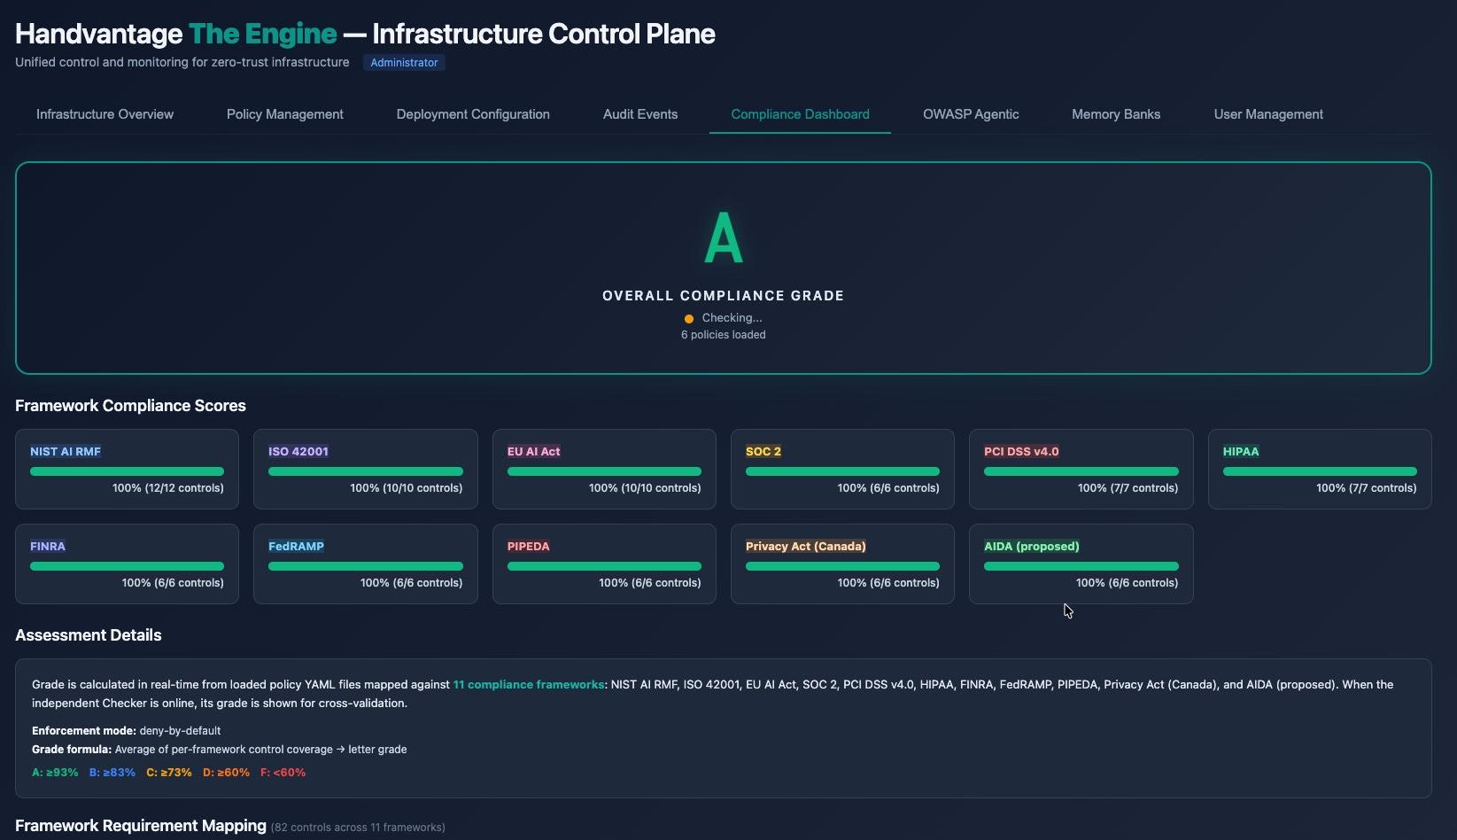Viewport: 1457px width, 840px height.
Task: Click '100% (12/12 controls)' text
Action: point(168,488)
